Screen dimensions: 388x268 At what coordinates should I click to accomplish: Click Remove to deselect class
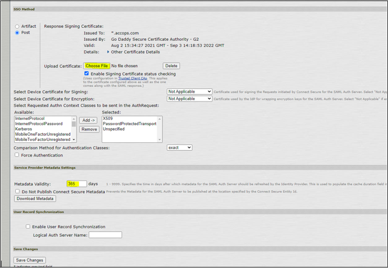(x=89, y=129)
